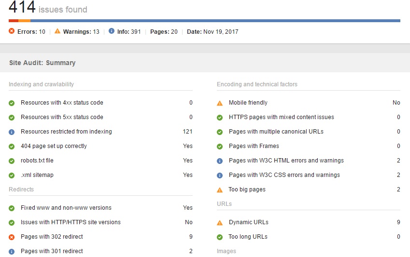Open .xml sitemap item
This screenshot has height=257, width=410.
point(37,175)
